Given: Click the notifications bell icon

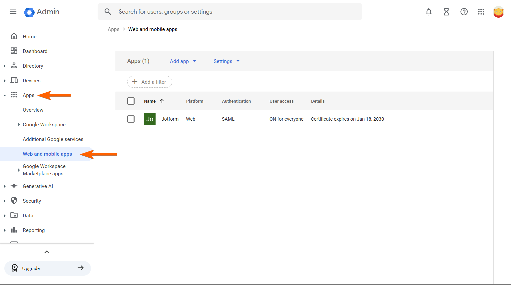Looking at the screenshot, I should point(429,12).
